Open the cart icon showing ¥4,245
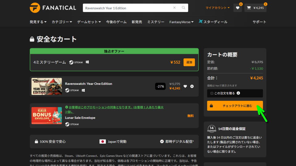 (x=255, y=8)
